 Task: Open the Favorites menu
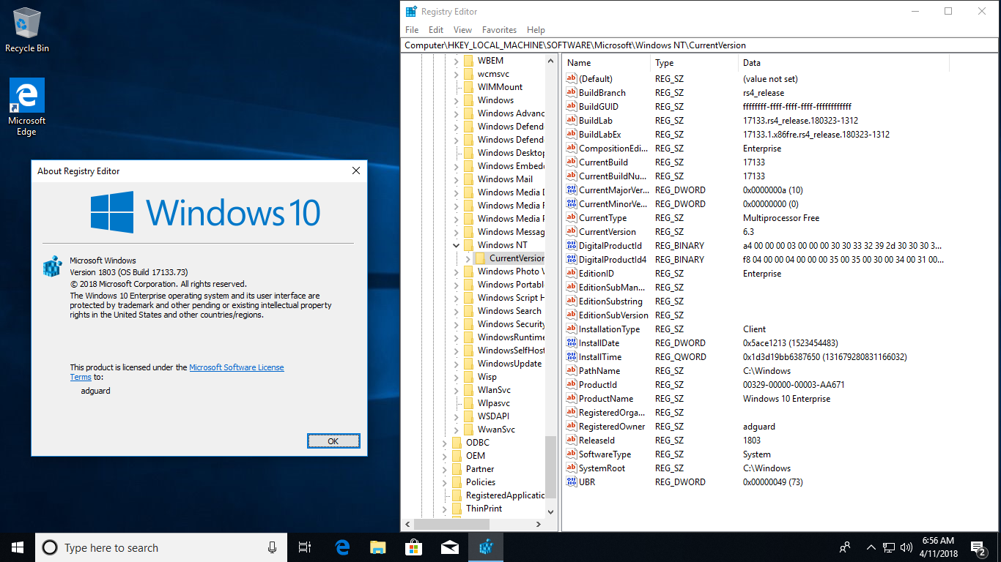point(499,30)
